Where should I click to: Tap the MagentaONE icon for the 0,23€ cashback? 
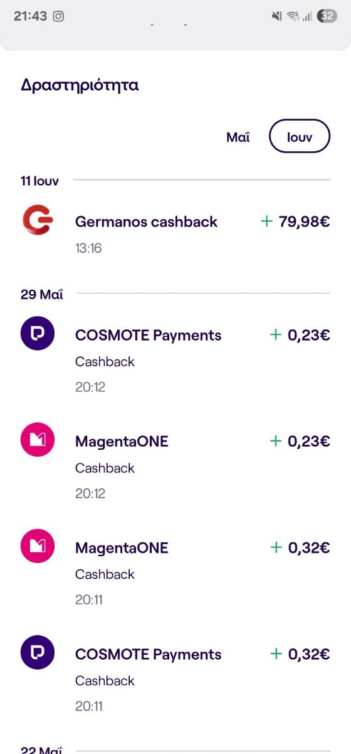(38, 439)
